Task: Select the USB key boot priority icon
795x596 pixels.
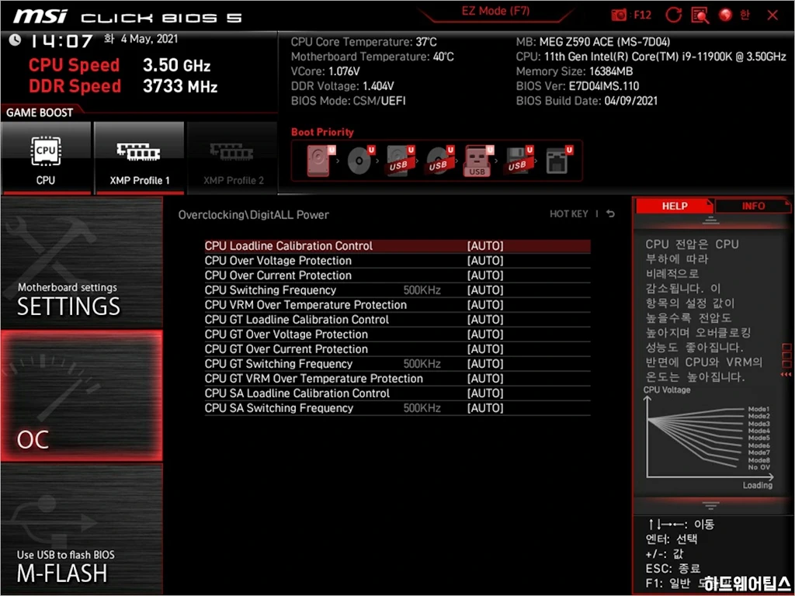Action: [478, 161]
